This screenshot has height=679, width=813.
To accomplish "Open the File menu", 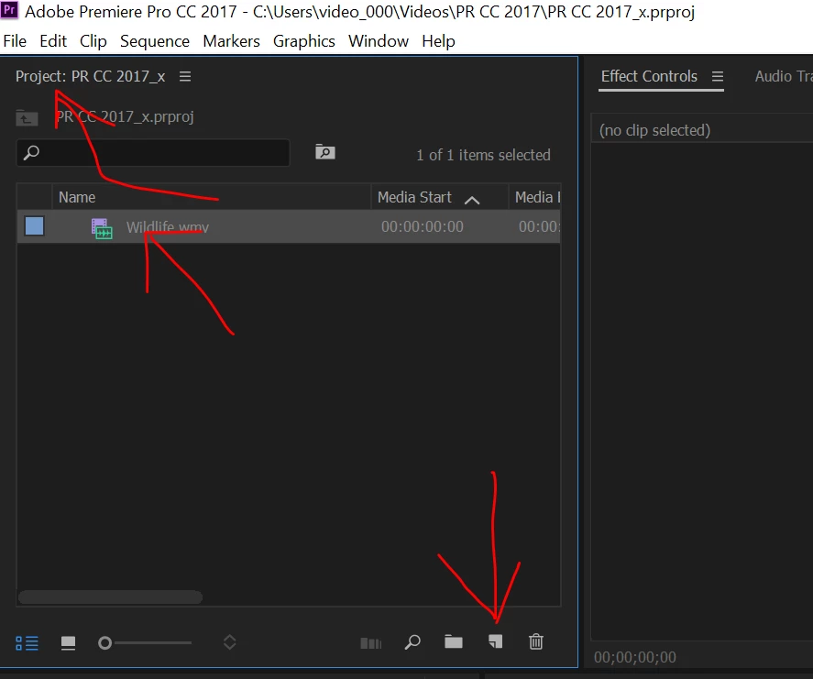I will [x=15, y=41].
